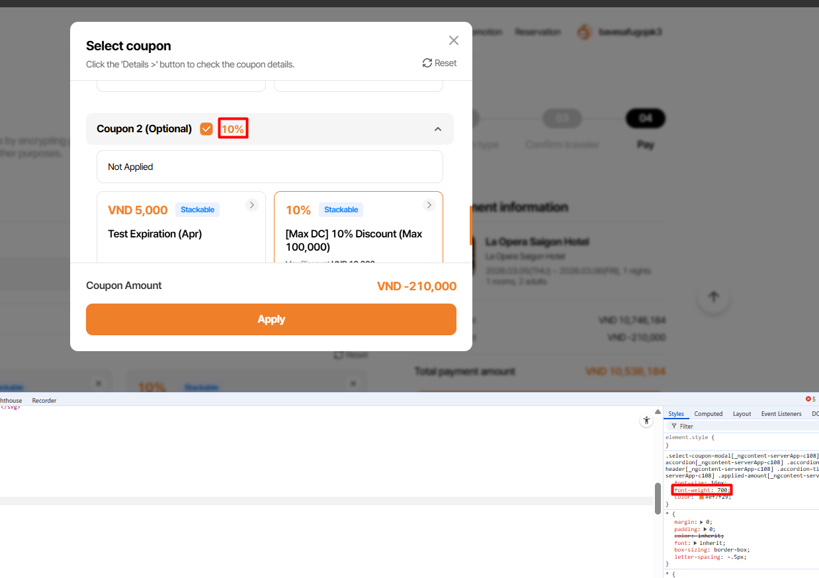819x578 pixels.
Task: Open details arrow on VND 5,000 coupon
Action: [x=251, y=205]
